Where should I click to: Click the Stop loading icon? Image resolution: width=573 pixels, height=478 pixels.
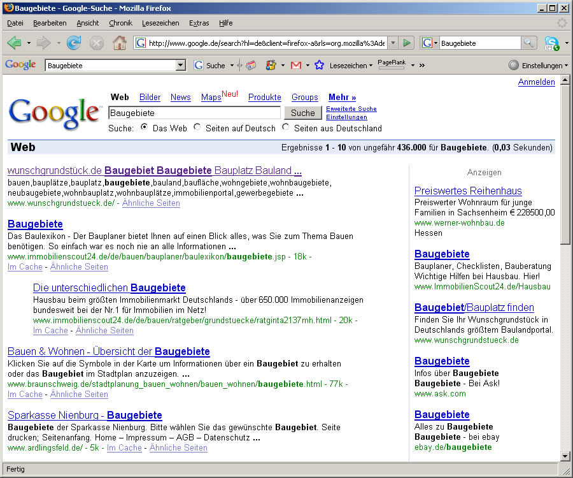(97, 43)
